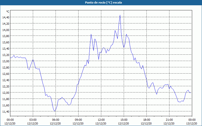
Task: Click the curve's highest peak above 14,40
Action: click(120, 15)
